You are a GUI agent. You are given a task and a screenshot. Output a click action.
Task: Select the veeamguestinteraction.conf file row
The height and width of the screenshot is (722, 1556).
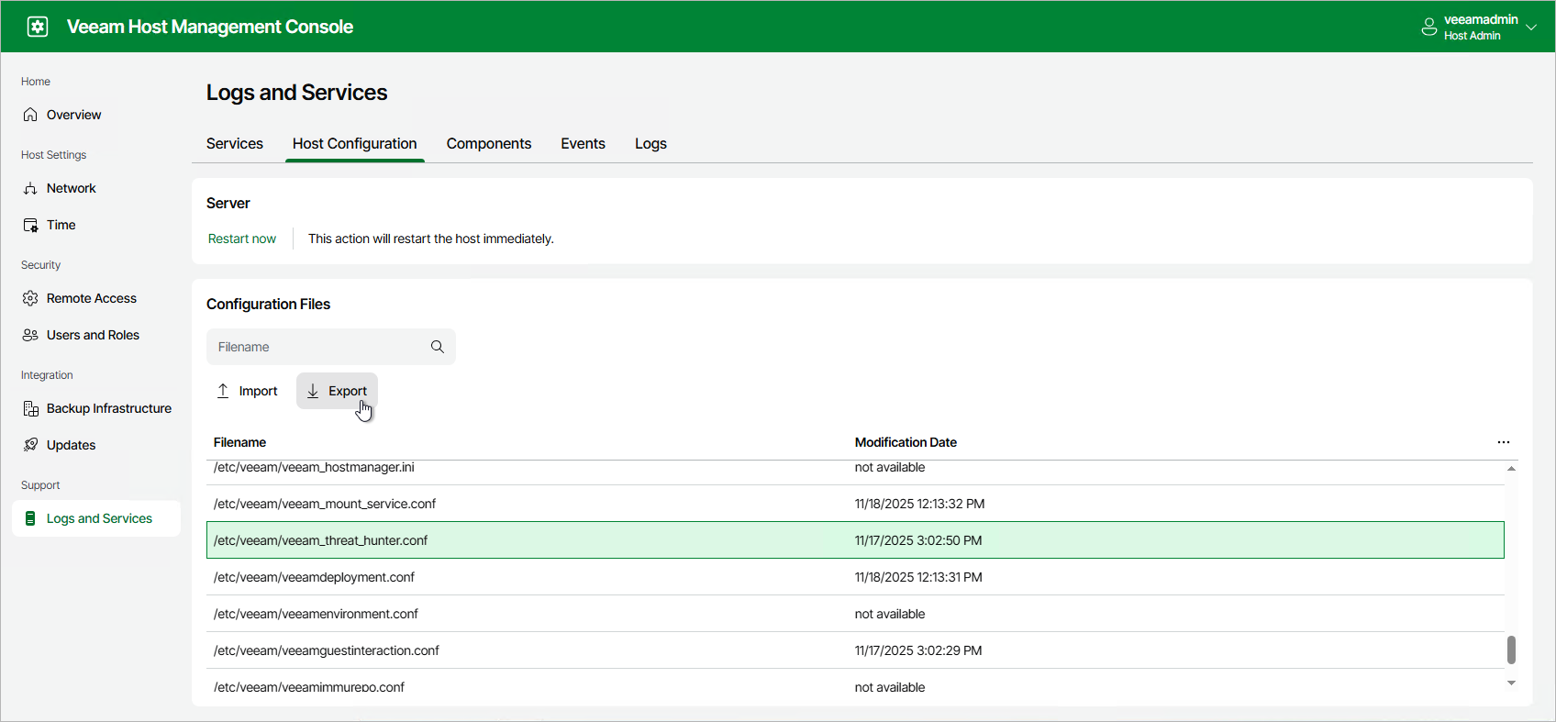pyautogui.click(x=855, y=650)
